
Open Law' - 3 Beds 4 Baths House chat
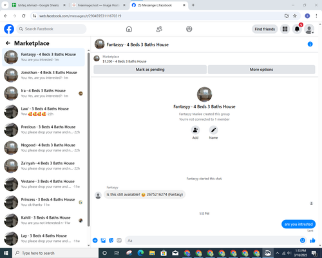coord(43,112)
